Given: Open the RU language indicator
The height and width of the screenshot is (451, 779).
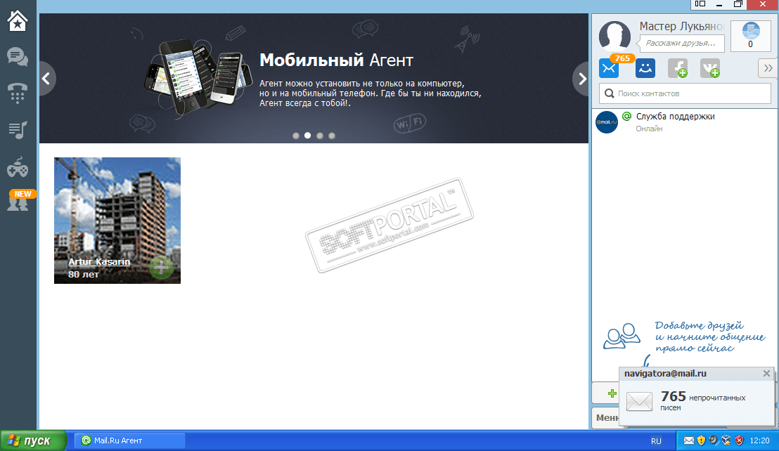Looking at the screenshot, I should (656, 441).
